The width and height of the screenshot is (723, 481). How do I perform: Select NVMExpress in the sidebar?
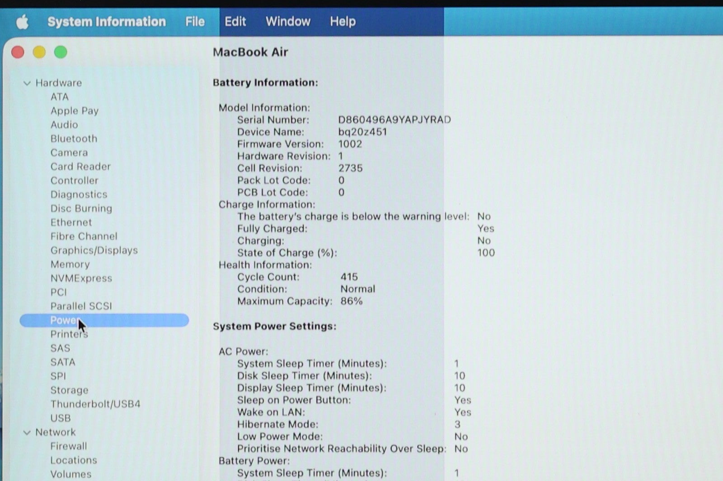tap(81, 278)
